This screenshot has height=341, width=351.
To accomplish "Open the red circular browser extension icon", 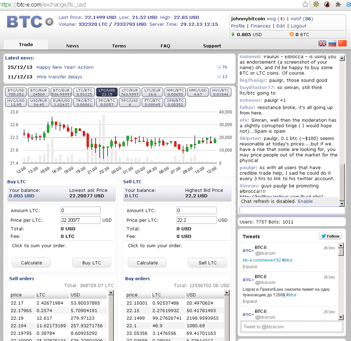I will (x=327, y=4).
